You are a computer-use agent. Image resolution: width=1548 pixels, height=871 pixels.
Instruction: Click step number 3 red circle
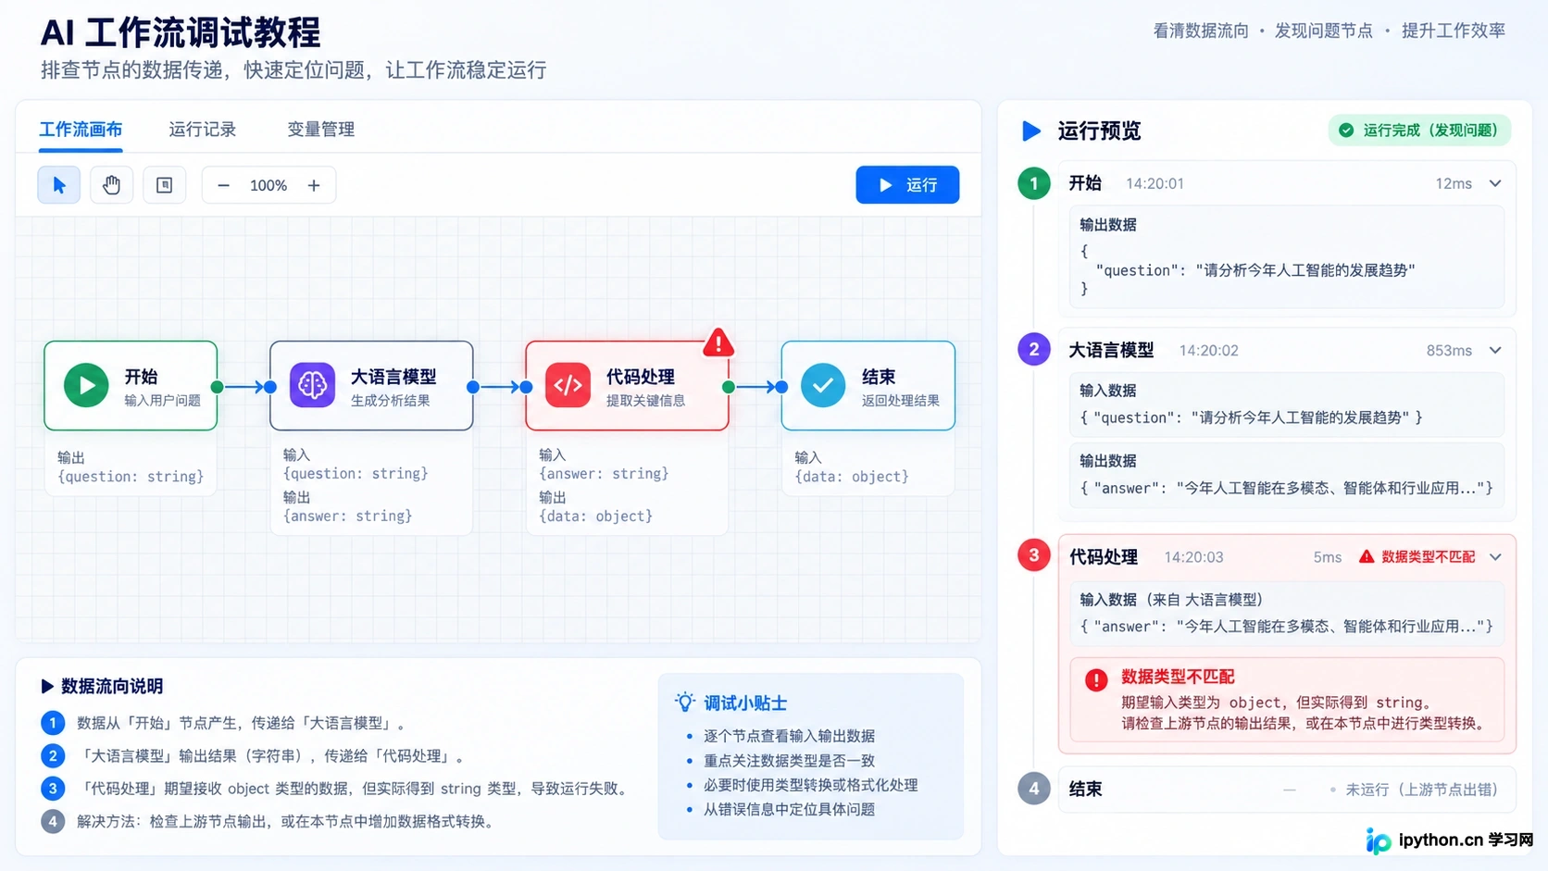(x=1034, y=555)
